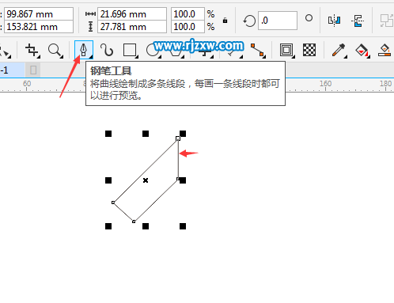Click the center X marker of selection
Viewport: 394px width, 303px height.
click(x=146, y=180)
